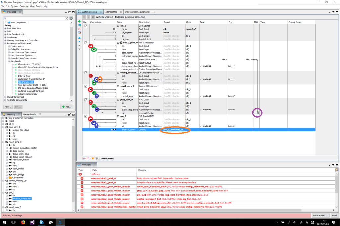The image size is (340, 226).
Task: Select Interval Timer in Peripherals list
Action: pos(24,76)
